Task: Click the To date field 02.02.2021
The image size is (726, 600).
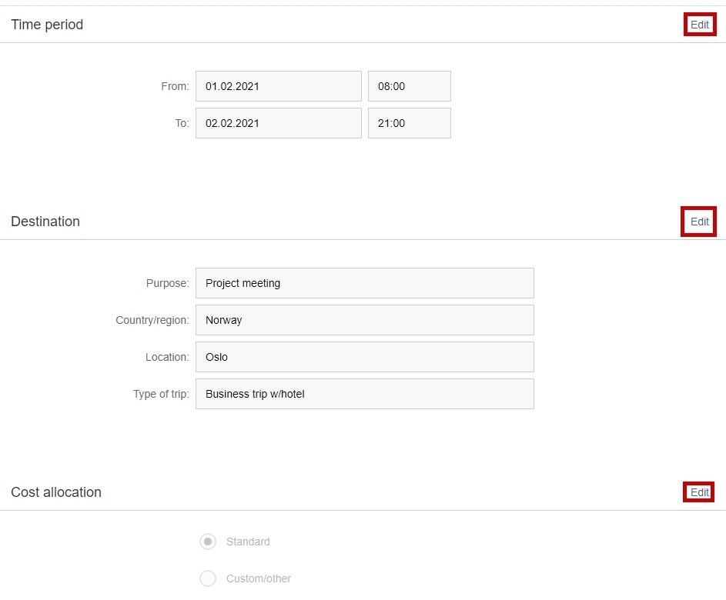Action: click(x=278, y=123)
